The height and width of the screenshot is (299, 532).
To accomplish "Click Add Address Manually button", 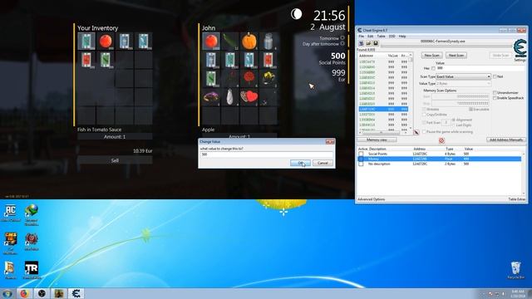I will coord(506,140).
